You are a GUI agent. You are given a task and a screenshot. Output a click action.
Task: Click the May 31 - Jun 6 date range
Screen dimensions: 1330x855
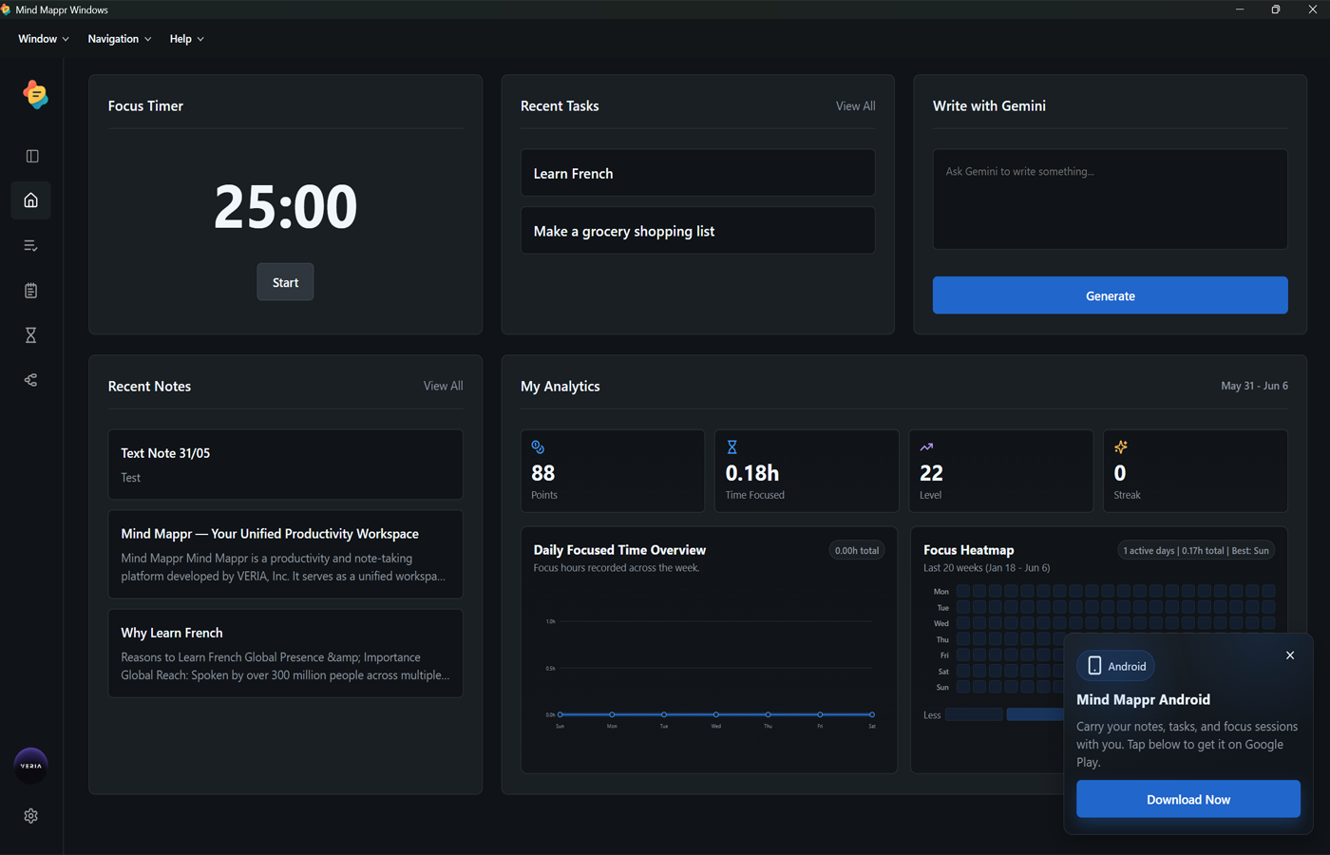pos(1254,386)
